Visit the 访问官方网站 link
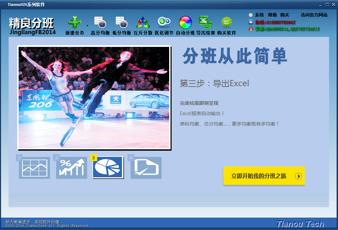The image size is (338, 230). [x=314, y=15]
